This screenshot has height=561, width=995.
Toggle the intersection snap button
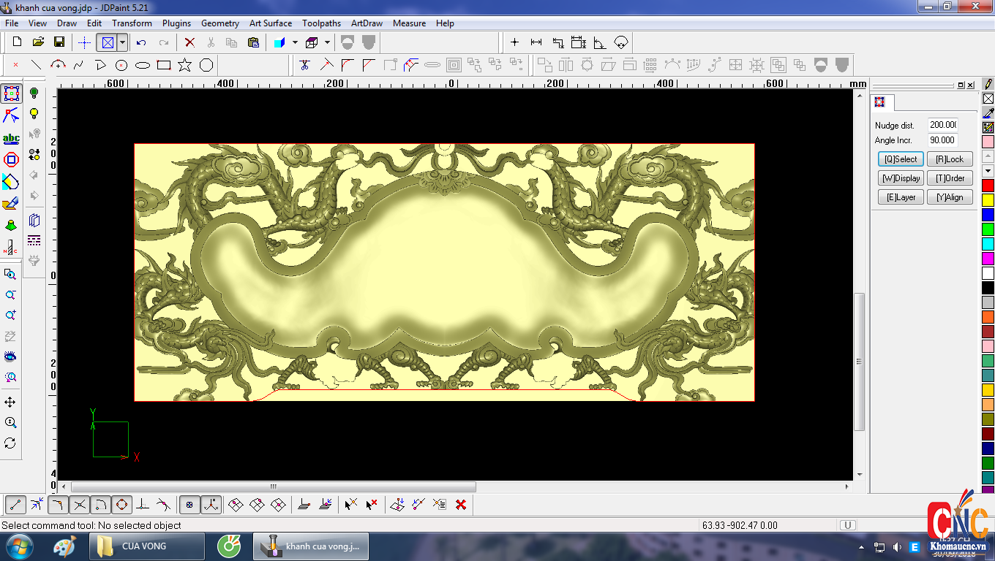[x=80, y=504]
